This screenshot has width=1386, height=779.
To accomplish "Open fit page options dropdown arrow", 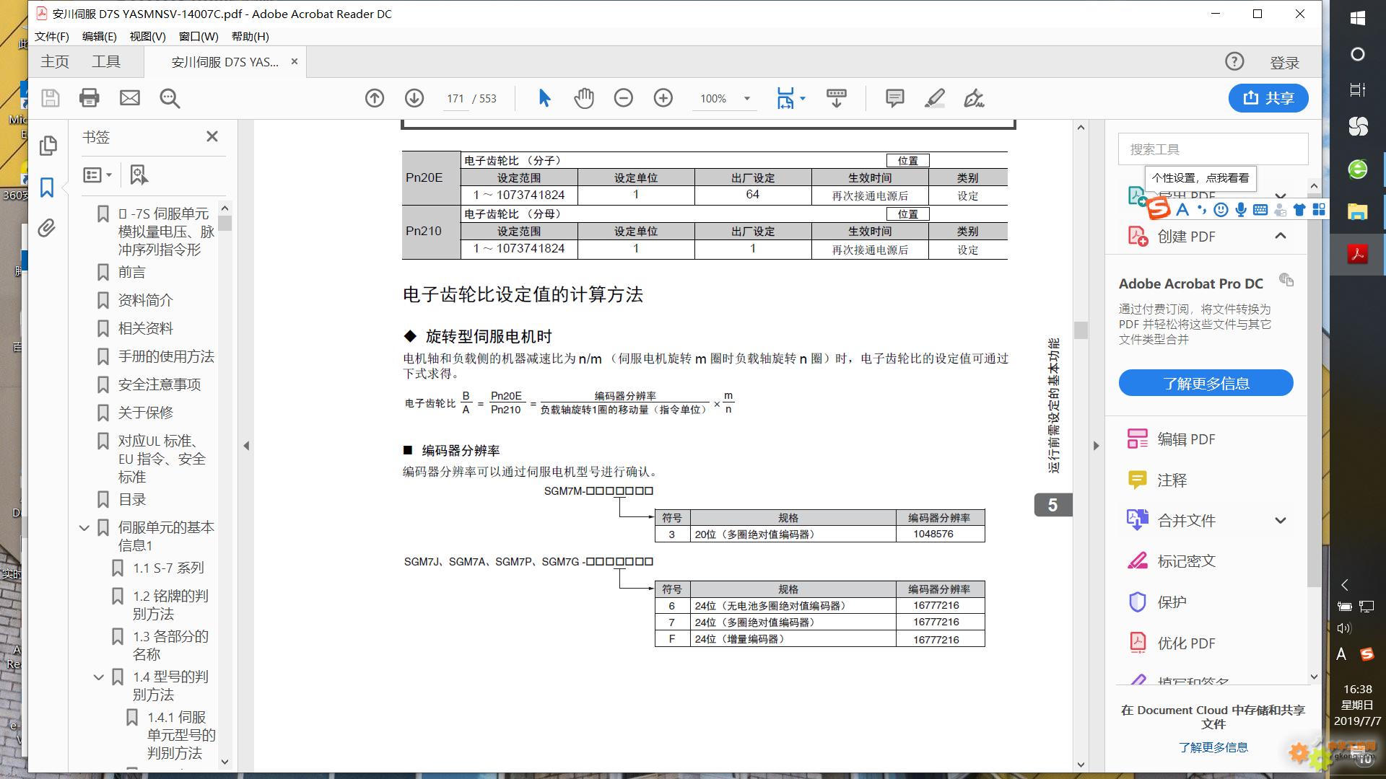I will 803,99.
